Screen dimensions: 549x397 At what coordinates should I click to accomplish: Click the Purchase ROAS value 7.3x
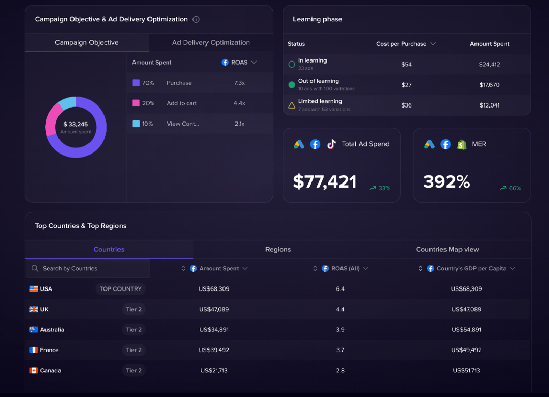[240, 83]
